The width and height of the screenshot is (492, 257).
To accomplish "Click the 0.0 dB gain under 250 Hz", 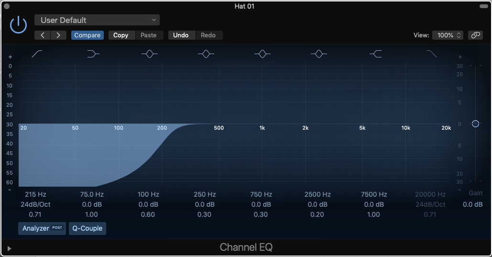I will click(205, 204).
